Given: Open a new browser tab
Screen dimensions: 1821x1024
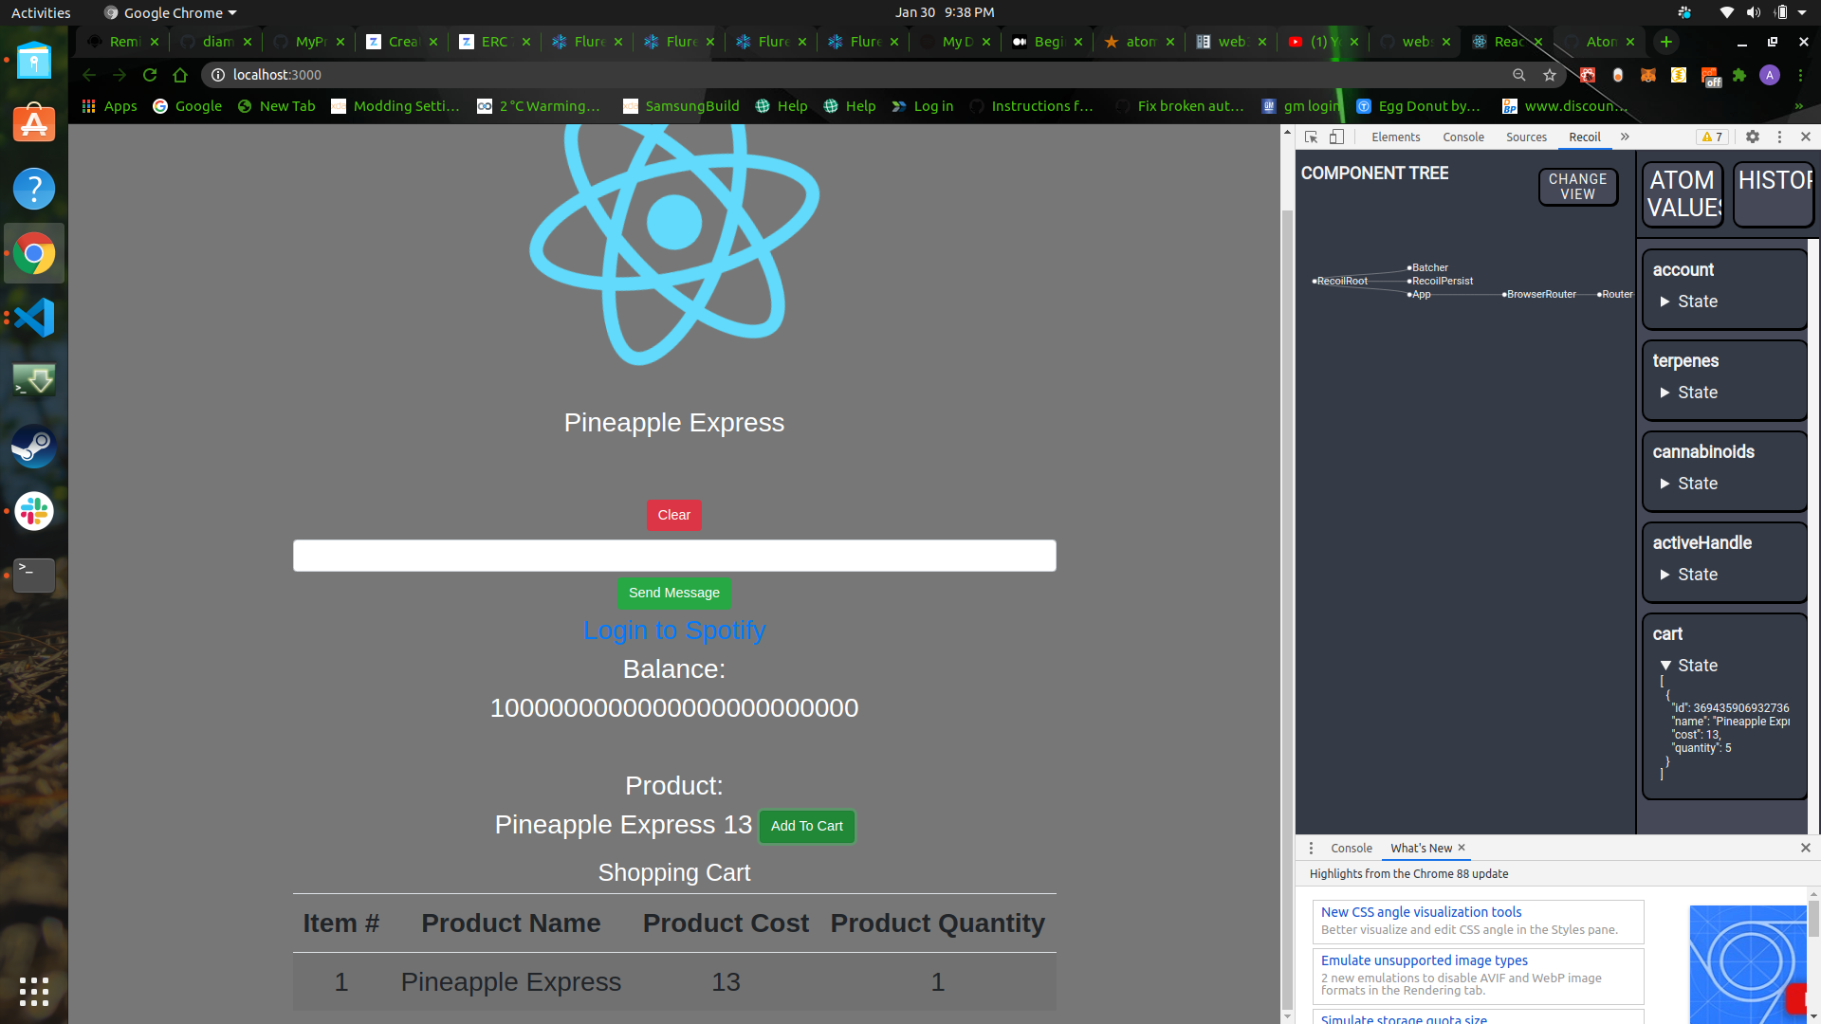Looking at the screenshot, I should pyautogui.click(x=1666, y=42).
